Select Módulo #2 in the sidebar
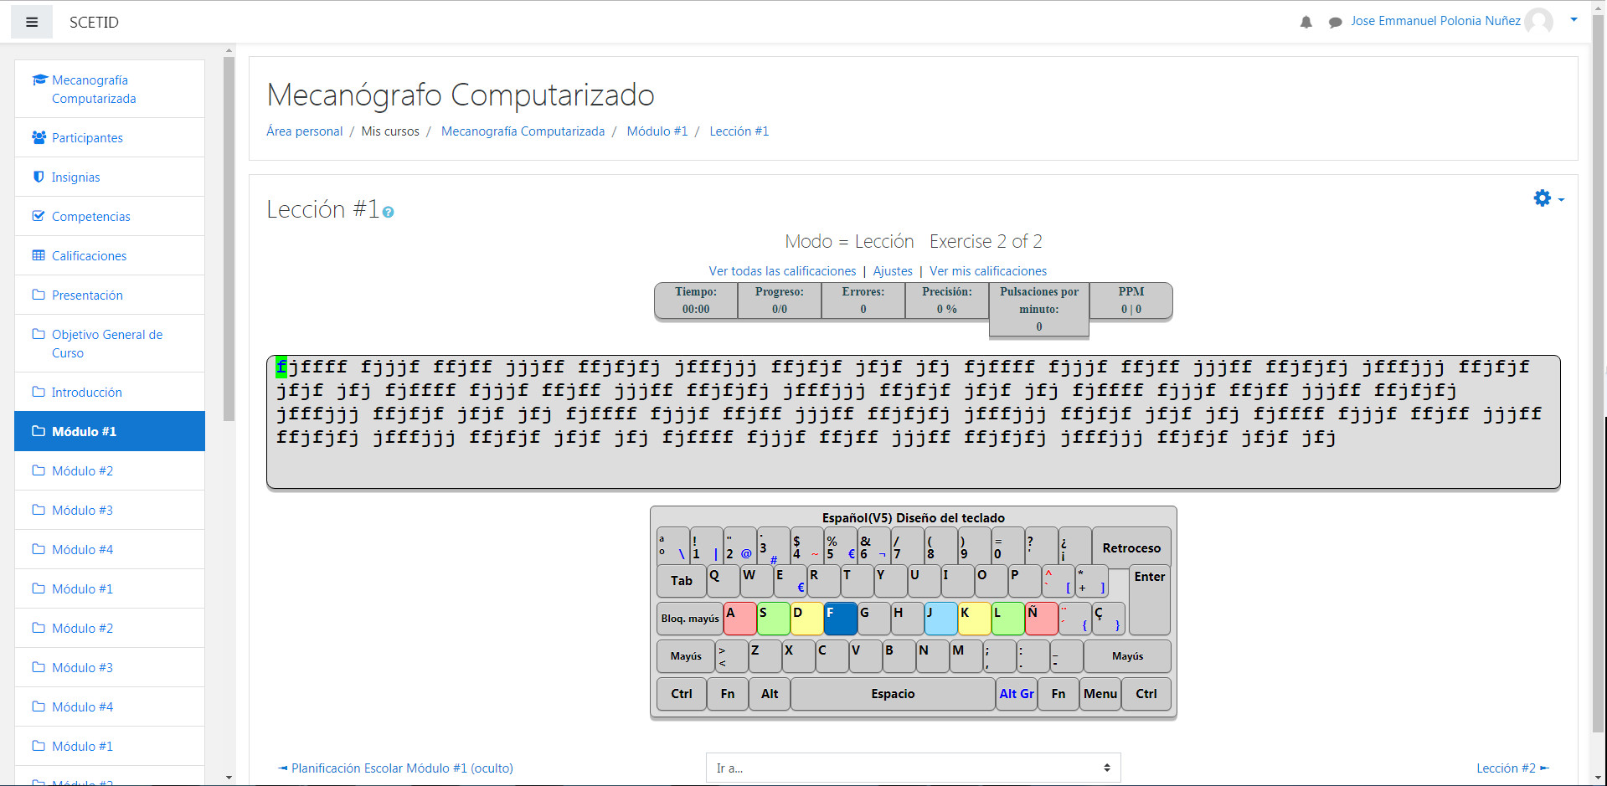Viewport: 1607px width, 786px height. [x=82, y=471]
